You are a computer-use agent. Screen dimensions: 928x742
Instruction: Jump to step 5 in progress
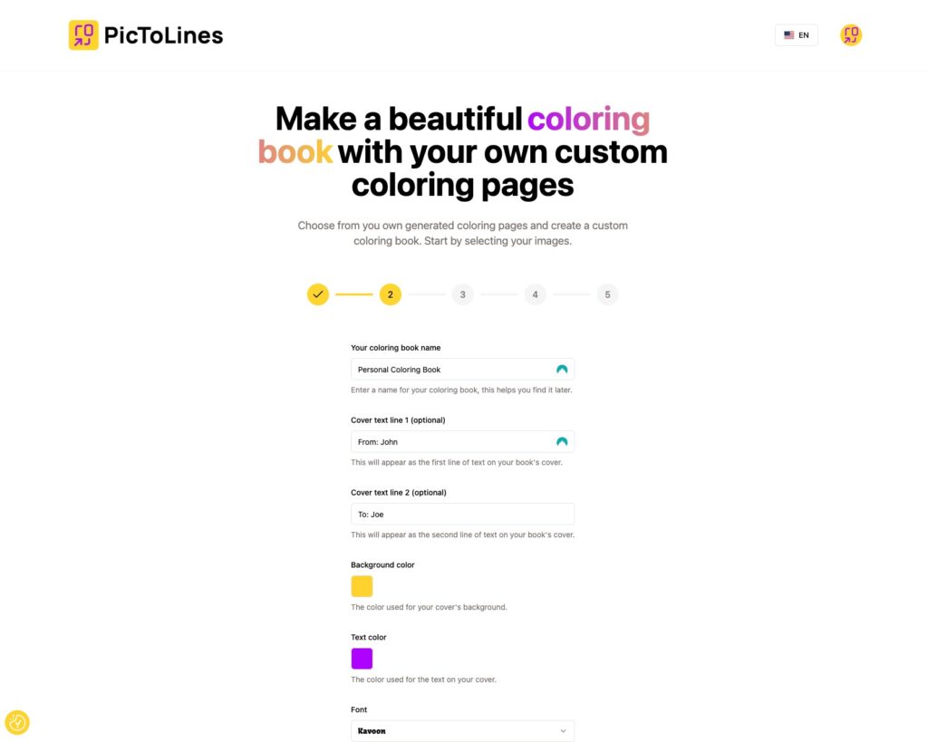(x=607, y=294)
